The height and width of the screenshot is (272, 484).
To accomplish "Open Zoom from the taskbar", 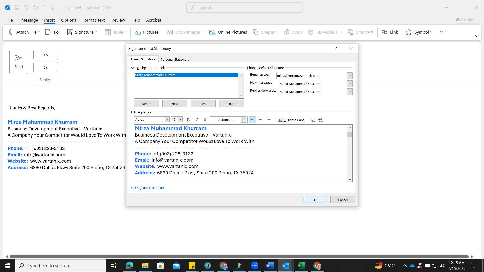I will click(255, 266).
